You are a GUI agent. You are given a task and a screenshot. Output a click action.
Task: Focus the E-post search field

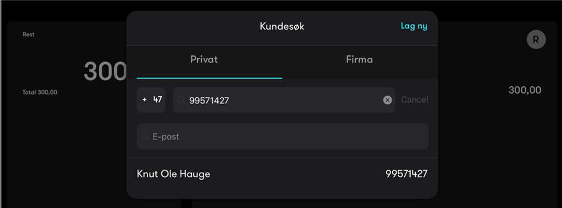282,136
